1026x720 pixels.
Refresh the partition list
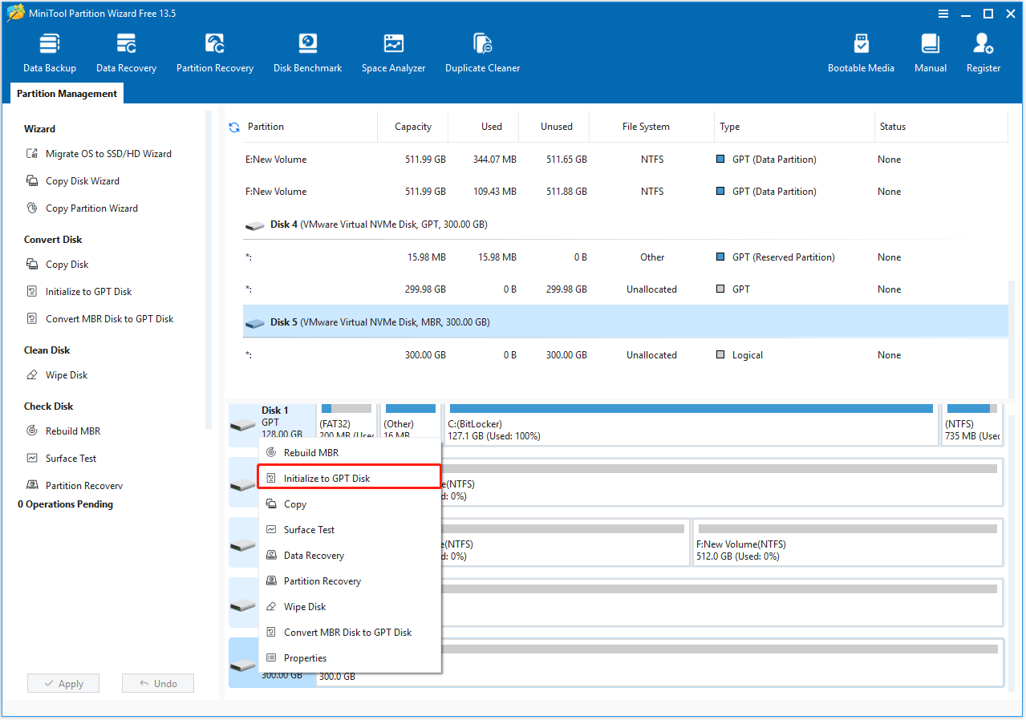click(234, 127)
